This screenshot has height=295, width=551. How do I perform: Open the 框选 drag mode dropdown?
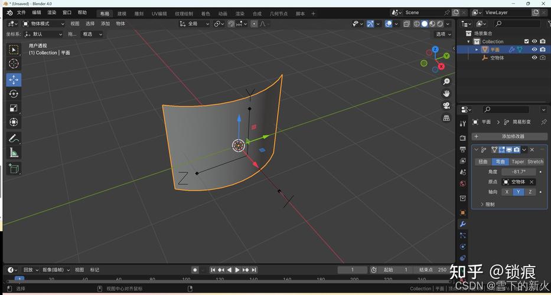click(x=92, y=34)
